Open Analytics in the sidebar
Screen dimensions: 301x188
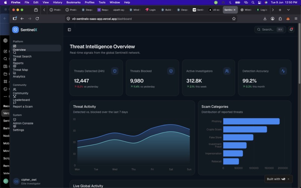point(37,75)
